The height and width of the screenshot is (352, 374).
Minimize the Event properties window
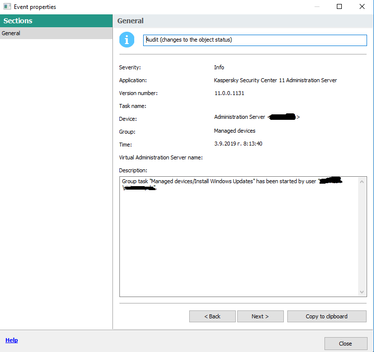click(x=317, y=6)
